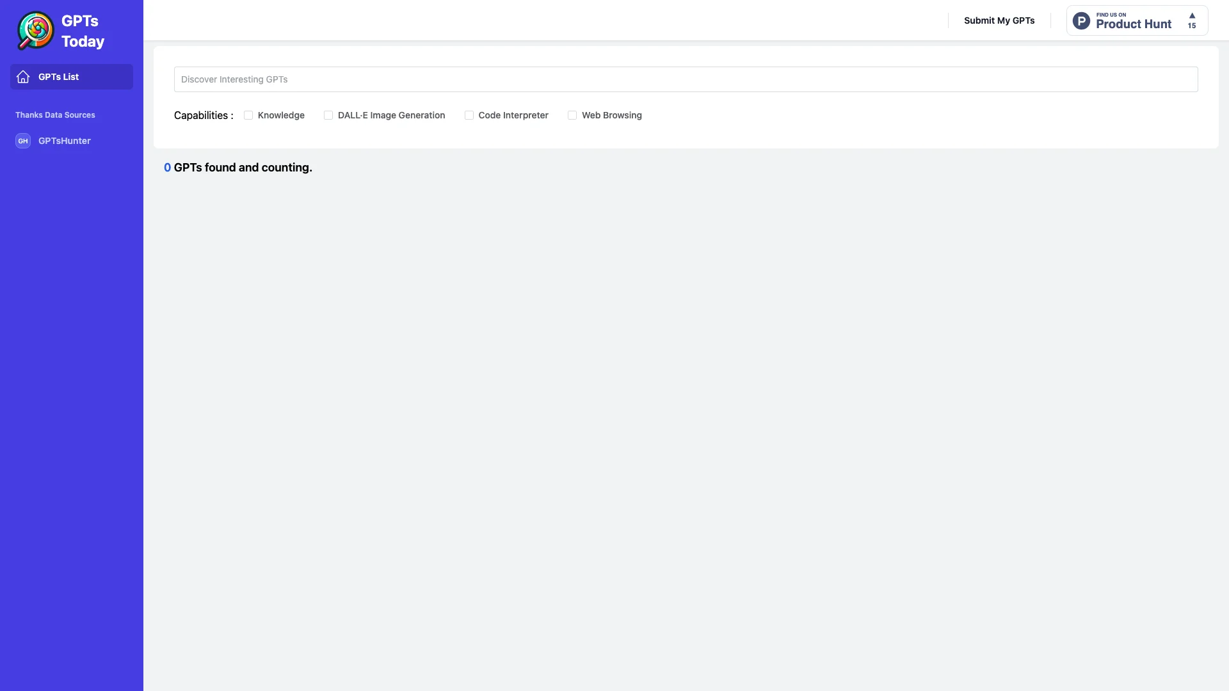
Task: Click the home icon next to GPTs List
Action: (x=23, y=77)
